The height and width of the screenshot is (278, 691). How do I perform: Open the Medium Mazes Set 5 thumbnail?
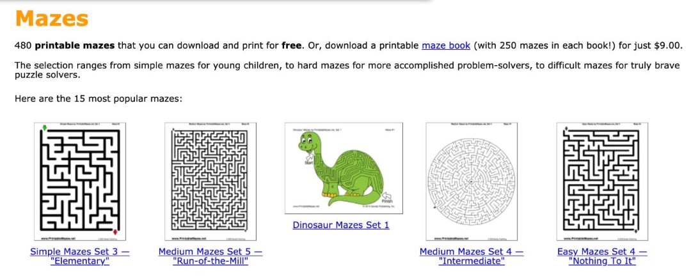point(210,181)
